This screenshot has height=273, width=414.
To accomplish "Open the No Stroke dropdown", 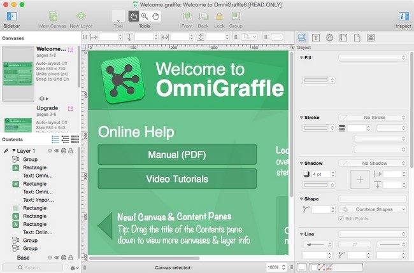I will (373, 117).
